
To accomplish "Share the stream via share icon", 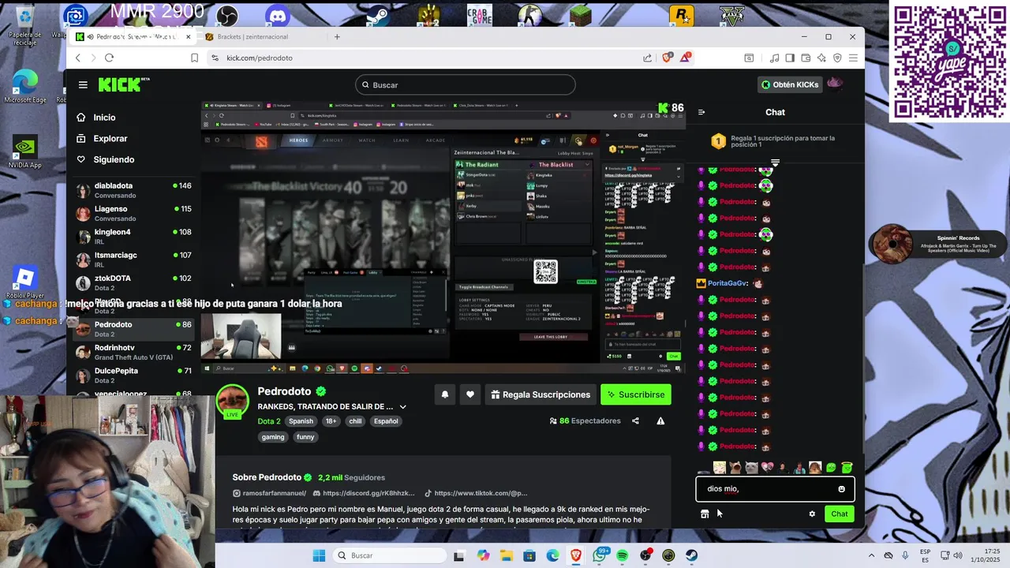I will pos(635,421).
